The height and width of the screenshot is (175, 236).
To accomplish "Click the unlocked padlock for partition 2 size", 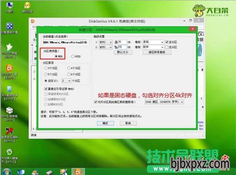I will coord(116,47).
